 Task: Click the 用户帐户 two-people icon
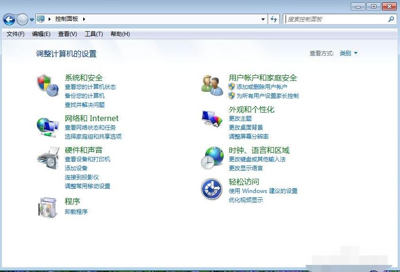[x=212, y=85]
